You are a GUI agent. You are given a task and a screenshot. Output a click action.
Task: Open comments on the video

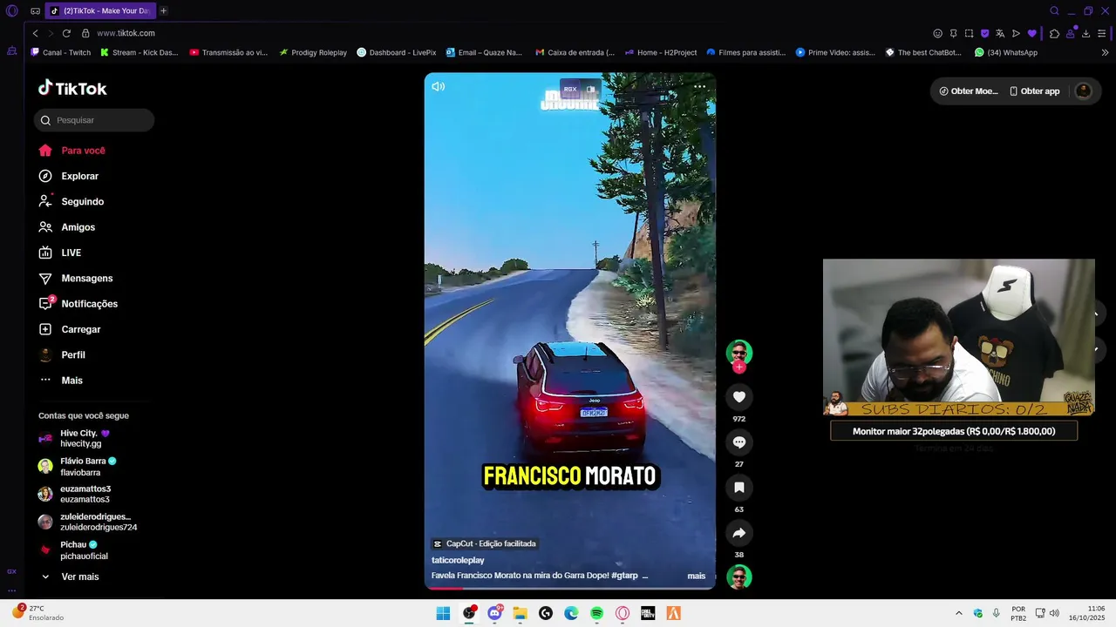point(739,442)
